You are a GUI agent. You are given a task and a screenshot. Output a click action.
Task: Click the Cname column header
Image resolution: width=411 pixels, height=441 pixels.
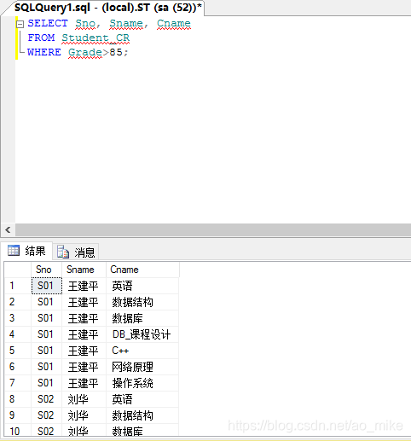pos(142,270)
